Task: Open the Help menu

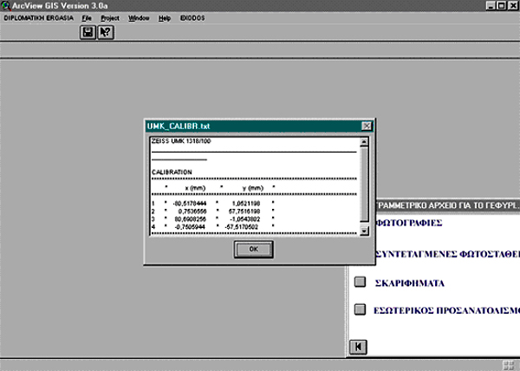Action: pyautogui.click(x=165, y=18)
